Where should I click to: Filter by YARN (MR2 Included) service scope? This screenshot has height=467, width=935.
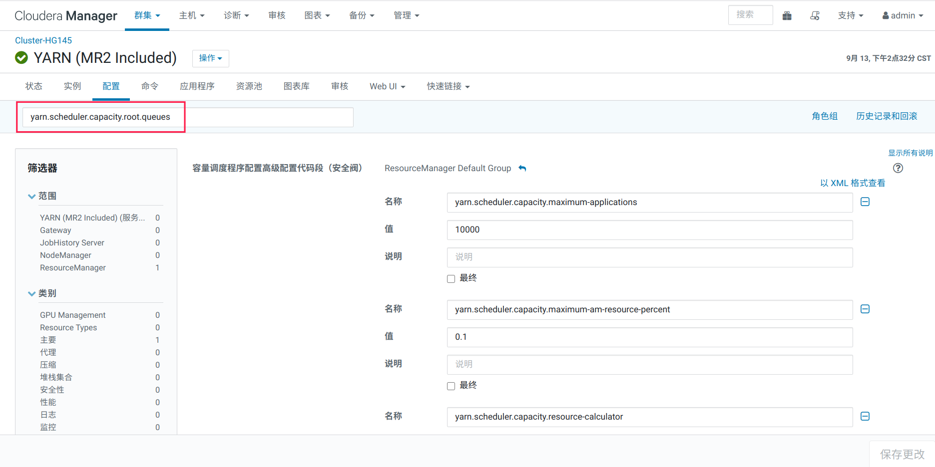(92, 218)
